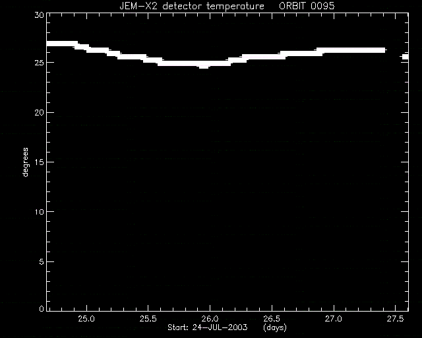This screenshot has height=338, width=422.
Task: Click the x-axis tick label 27.5
Action: [x=396, y=319]
